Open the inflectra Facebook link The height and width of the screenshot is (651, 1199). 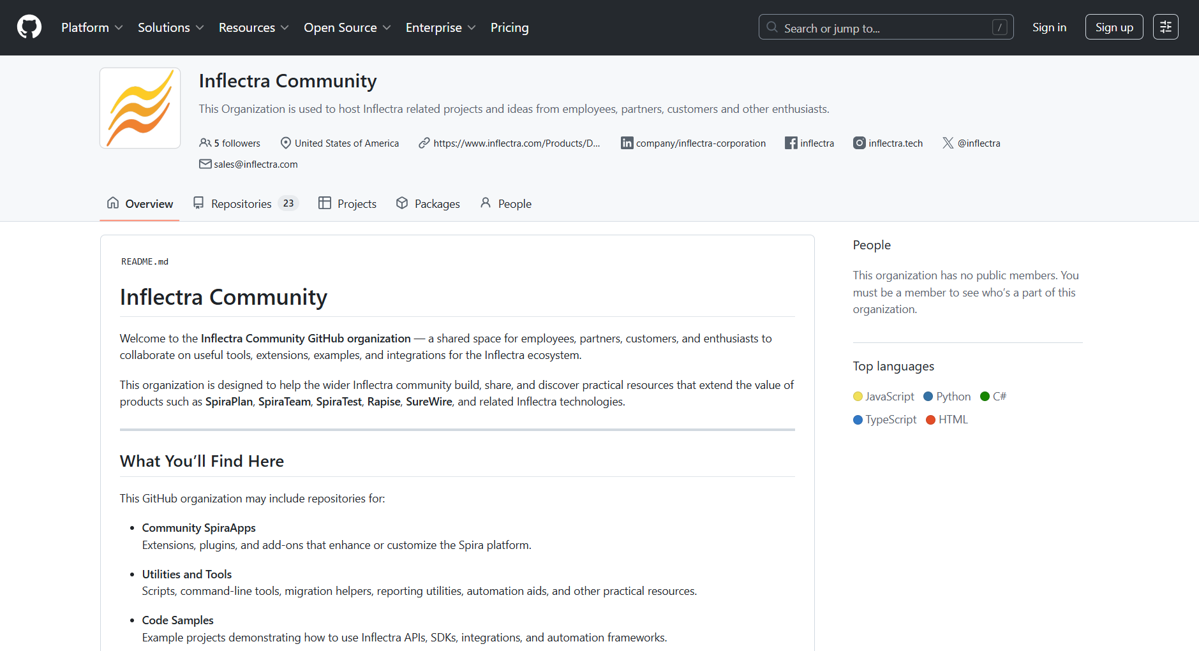click(817, 143)
